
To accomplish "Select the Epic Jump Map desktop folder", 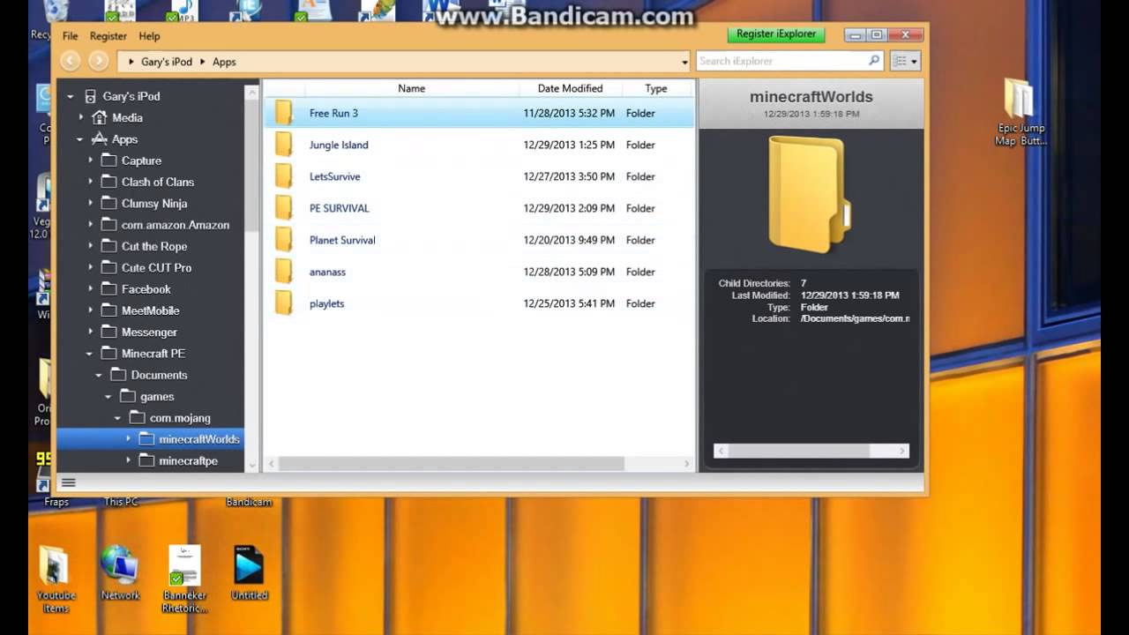I will coord(1021,112).
